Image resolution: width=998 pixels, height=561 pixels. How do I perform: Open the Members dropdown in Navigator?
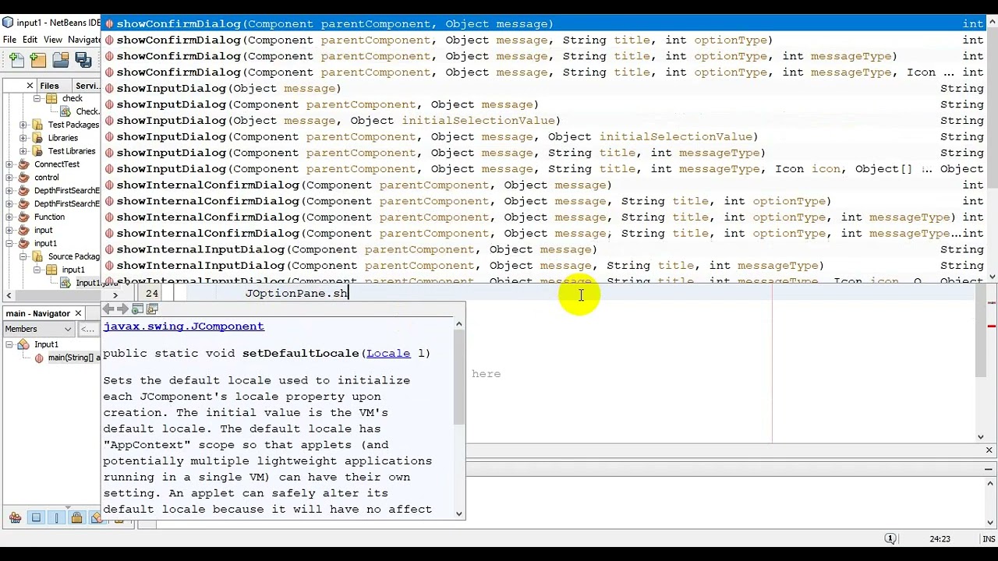pyautogui.click(x=39, y=329)
